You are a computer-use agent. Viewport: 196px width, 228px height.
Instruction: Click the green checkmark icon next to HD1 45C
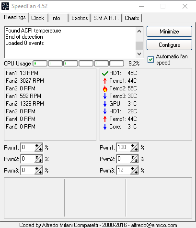point(105,74)
